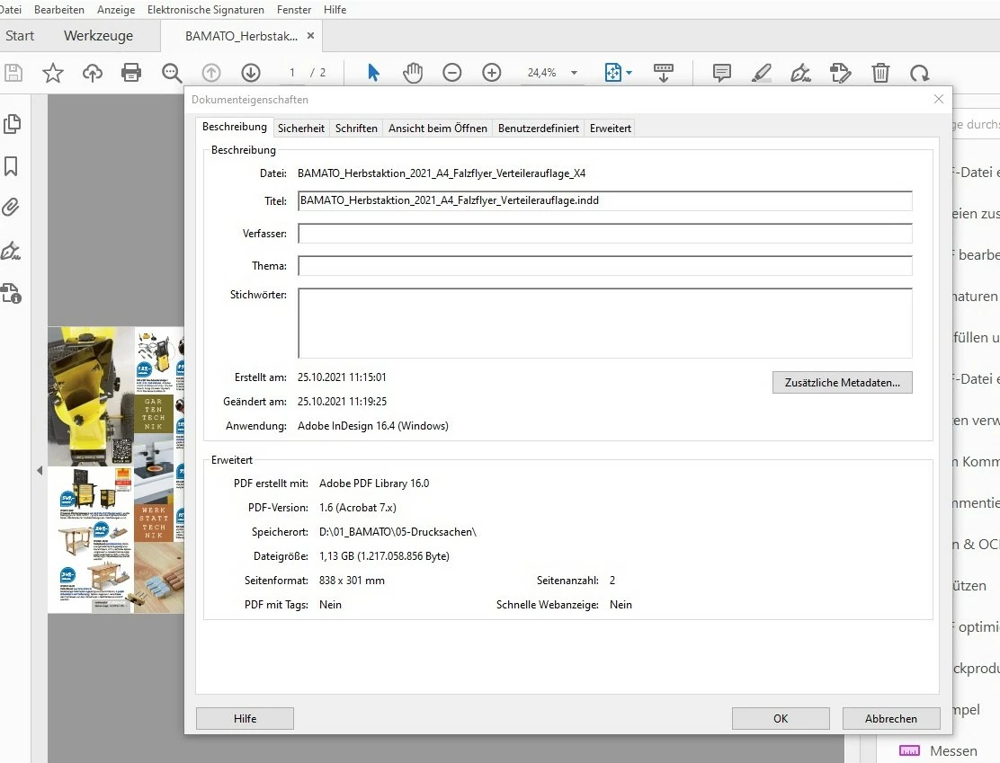Collapse left navigation pane arrow

40,470
